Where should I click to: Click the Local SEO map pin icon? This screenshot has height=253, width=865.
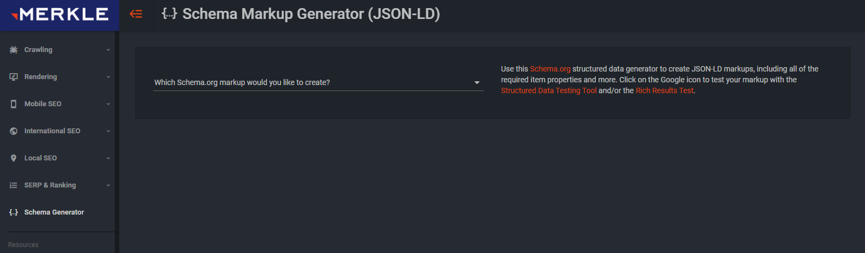coord(14,158)
